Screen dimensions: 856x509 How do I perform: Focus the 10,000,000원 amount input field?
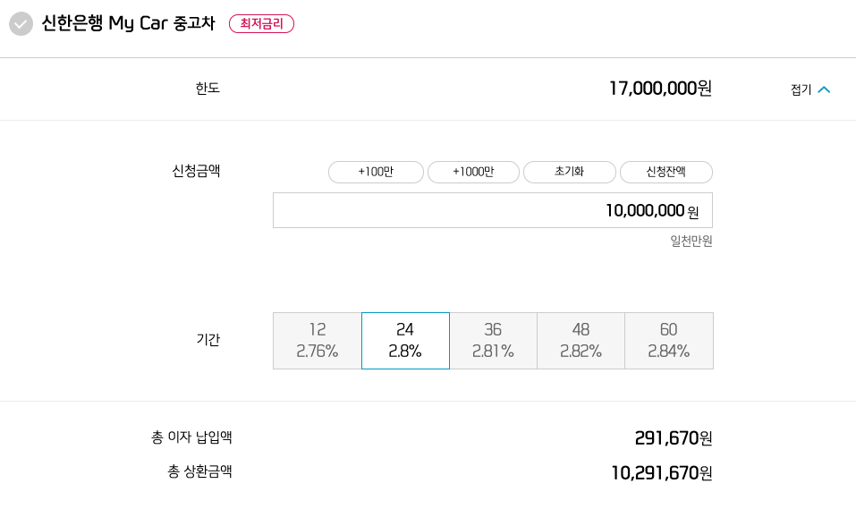coord(493,210)
